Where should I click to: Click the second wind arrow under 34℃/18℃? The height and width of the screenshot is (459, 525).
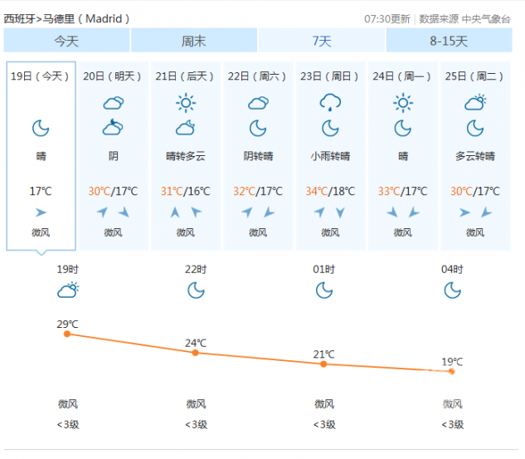point(341,212)
